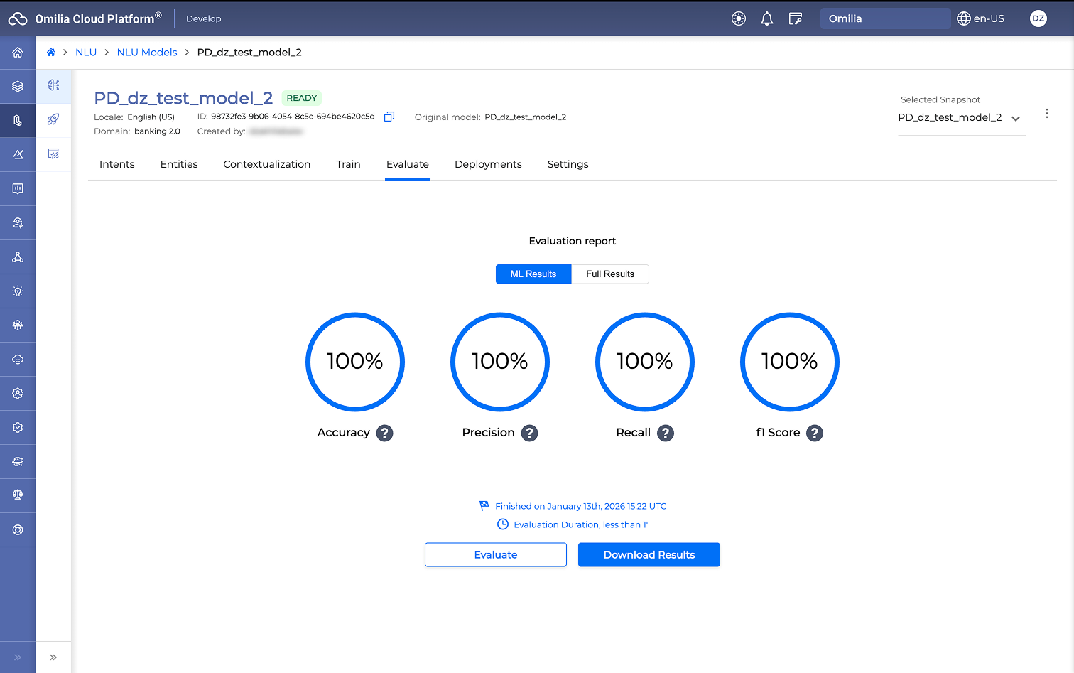Open the en-US language selector

(981, 18)
